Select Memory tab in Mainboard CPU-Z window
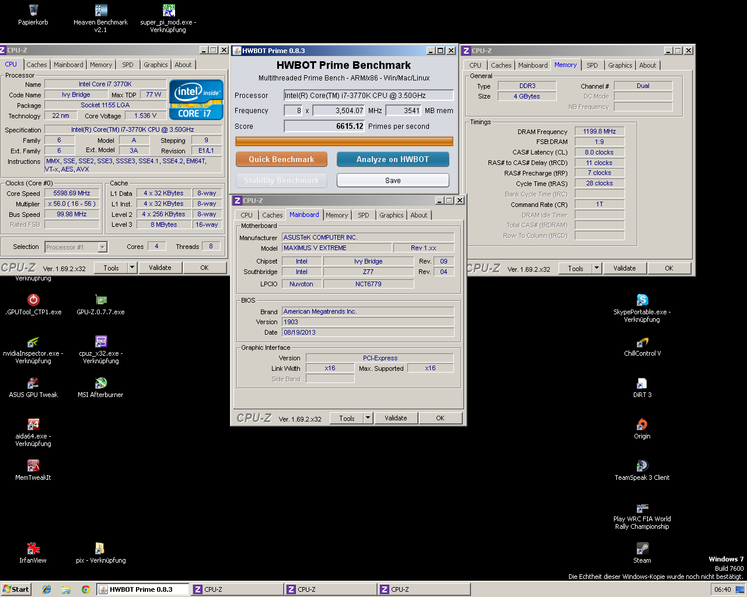Viewport: 747px width, 597px height. click(x=337, y=215)
